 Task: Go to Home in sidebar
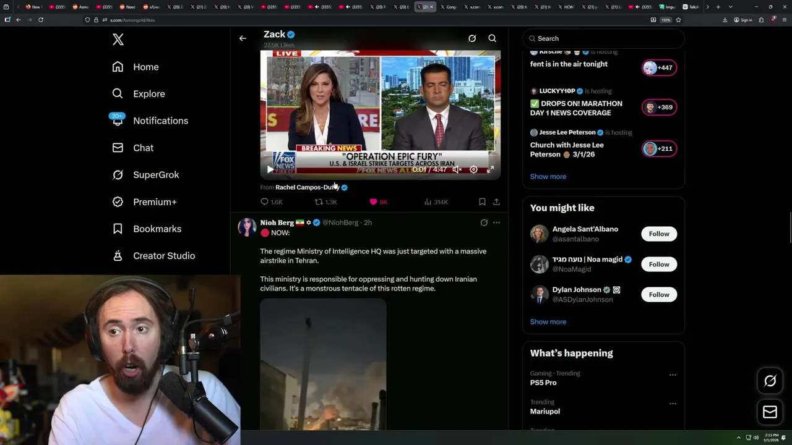point(136,67)
